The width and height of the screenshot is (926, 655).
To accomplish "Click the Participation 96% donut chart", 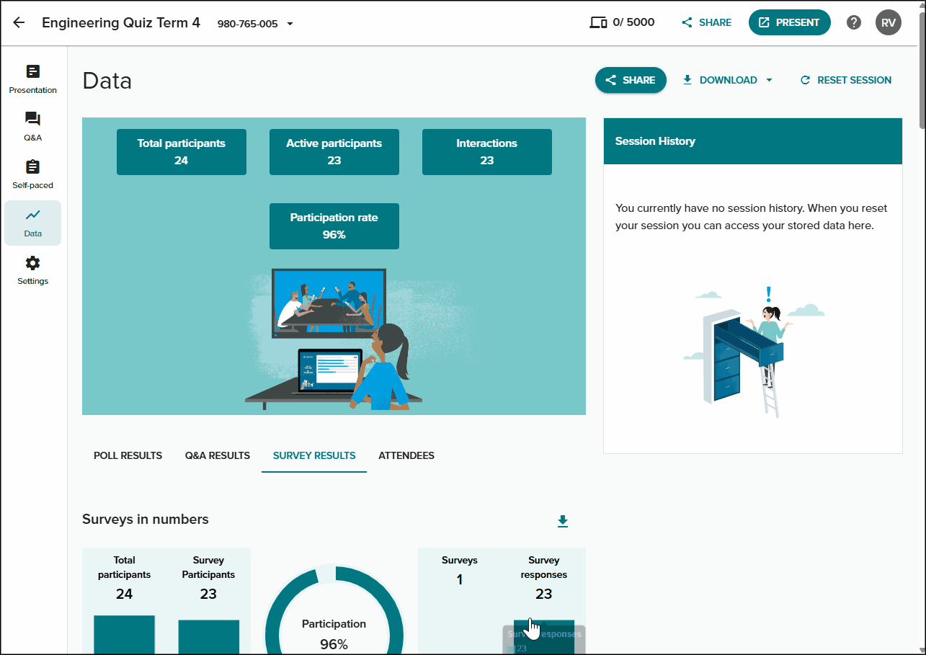I will 334,611.
